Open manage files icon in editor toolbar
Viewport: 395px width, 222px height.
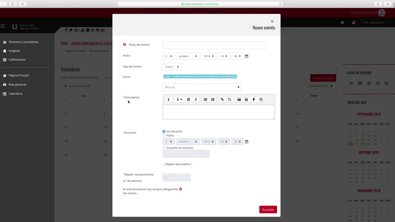tap(261, 100)
